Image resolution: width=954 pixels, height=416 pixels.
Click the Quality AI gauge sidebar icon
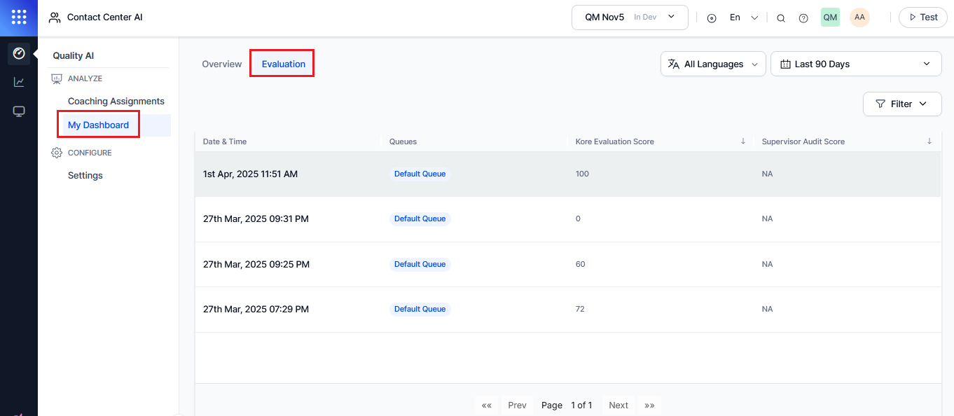click(x=19, y=53)
